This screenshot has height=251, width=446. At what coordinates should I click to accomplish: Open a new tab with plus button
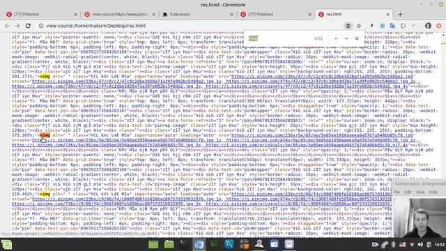click(400, 14)
